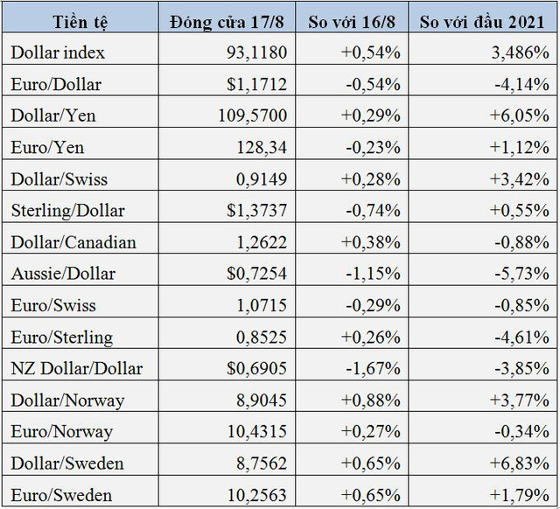Select the Dollar/Sweden +6,83% cell
The image size is (560, 509).
[483, 460]
